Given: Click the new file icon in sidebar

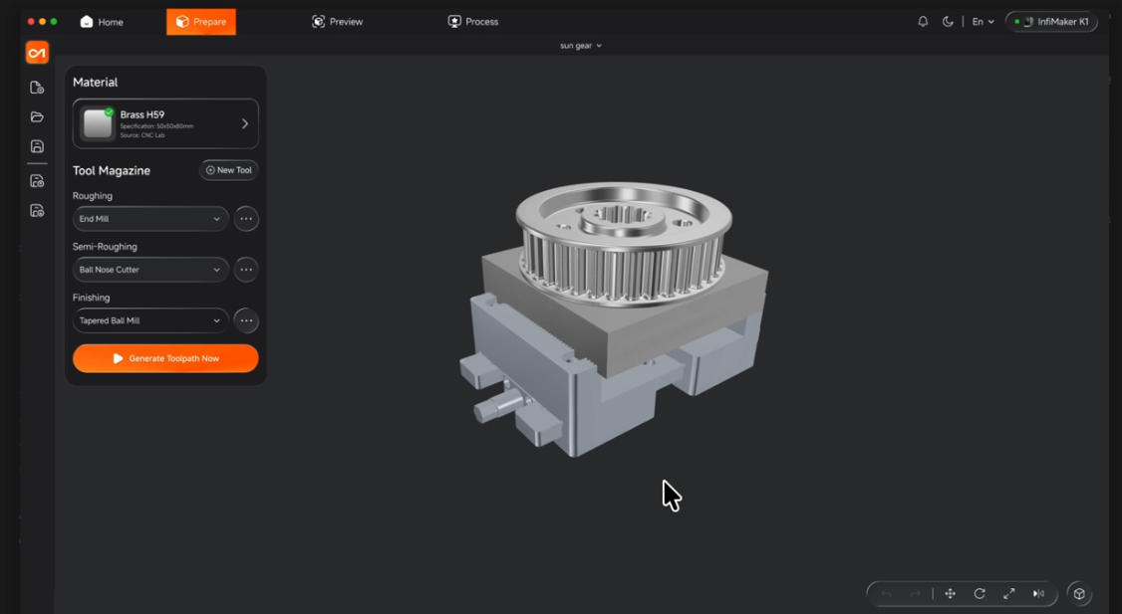Looking at the screenshot, I should (37, 88).
